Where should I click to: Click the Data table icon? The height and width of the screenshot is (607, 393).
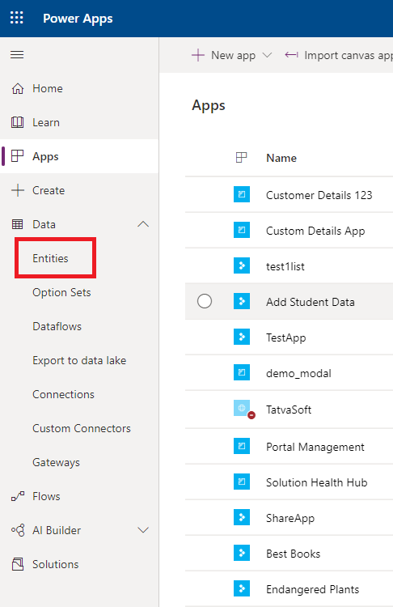pyautogui.click(x=18, y=224)
